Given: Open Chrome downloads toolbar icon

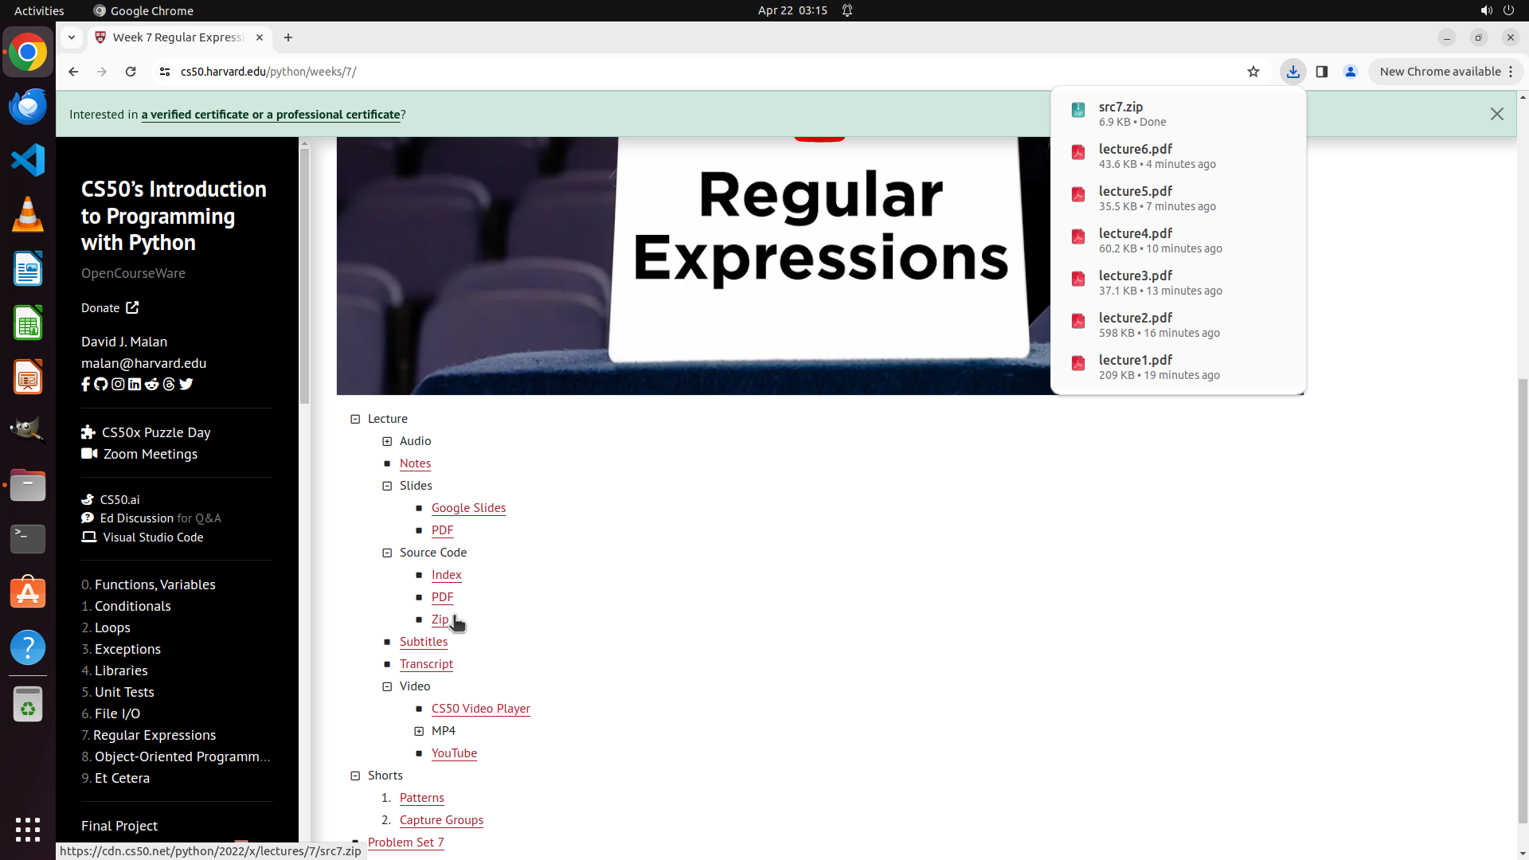Looking at the screenshot, I should 1292,72.
